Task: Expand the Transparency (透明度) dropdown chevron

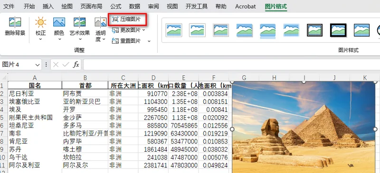Action: coord(104,39)
